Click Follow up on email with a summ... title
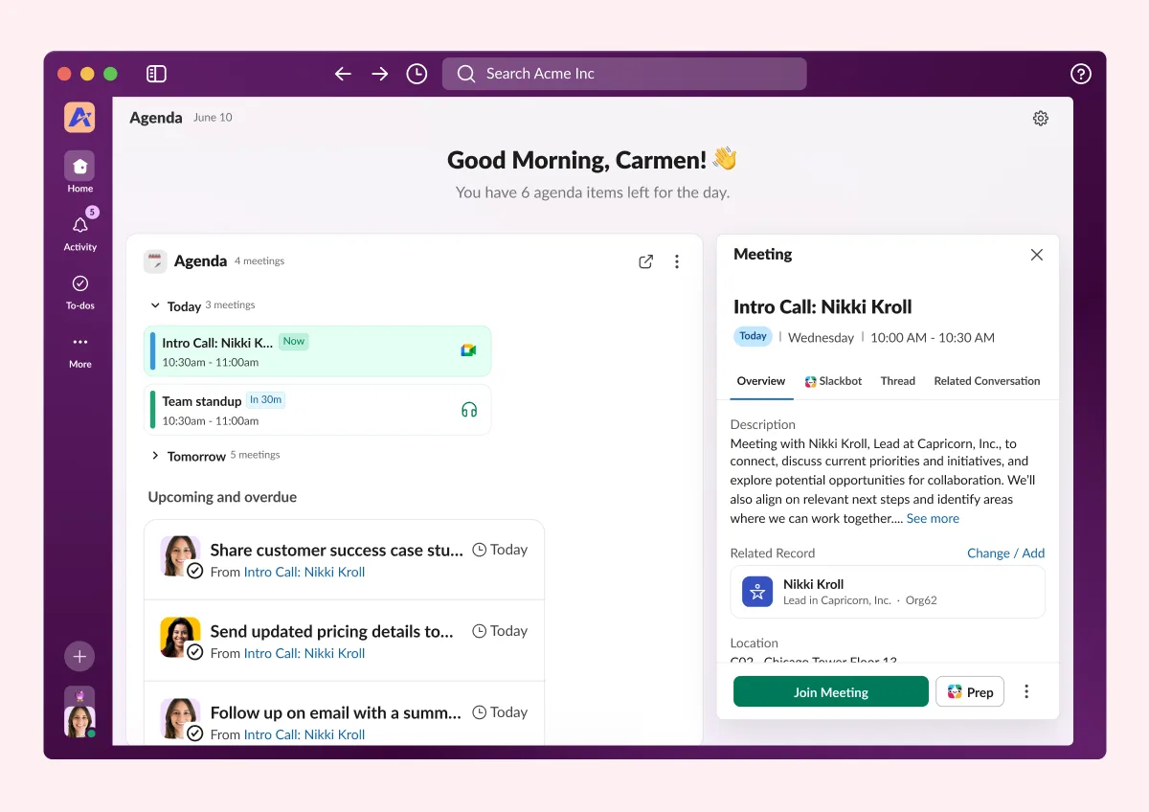The width and height of the screenshot is (1149, 812). click(335, 712)
